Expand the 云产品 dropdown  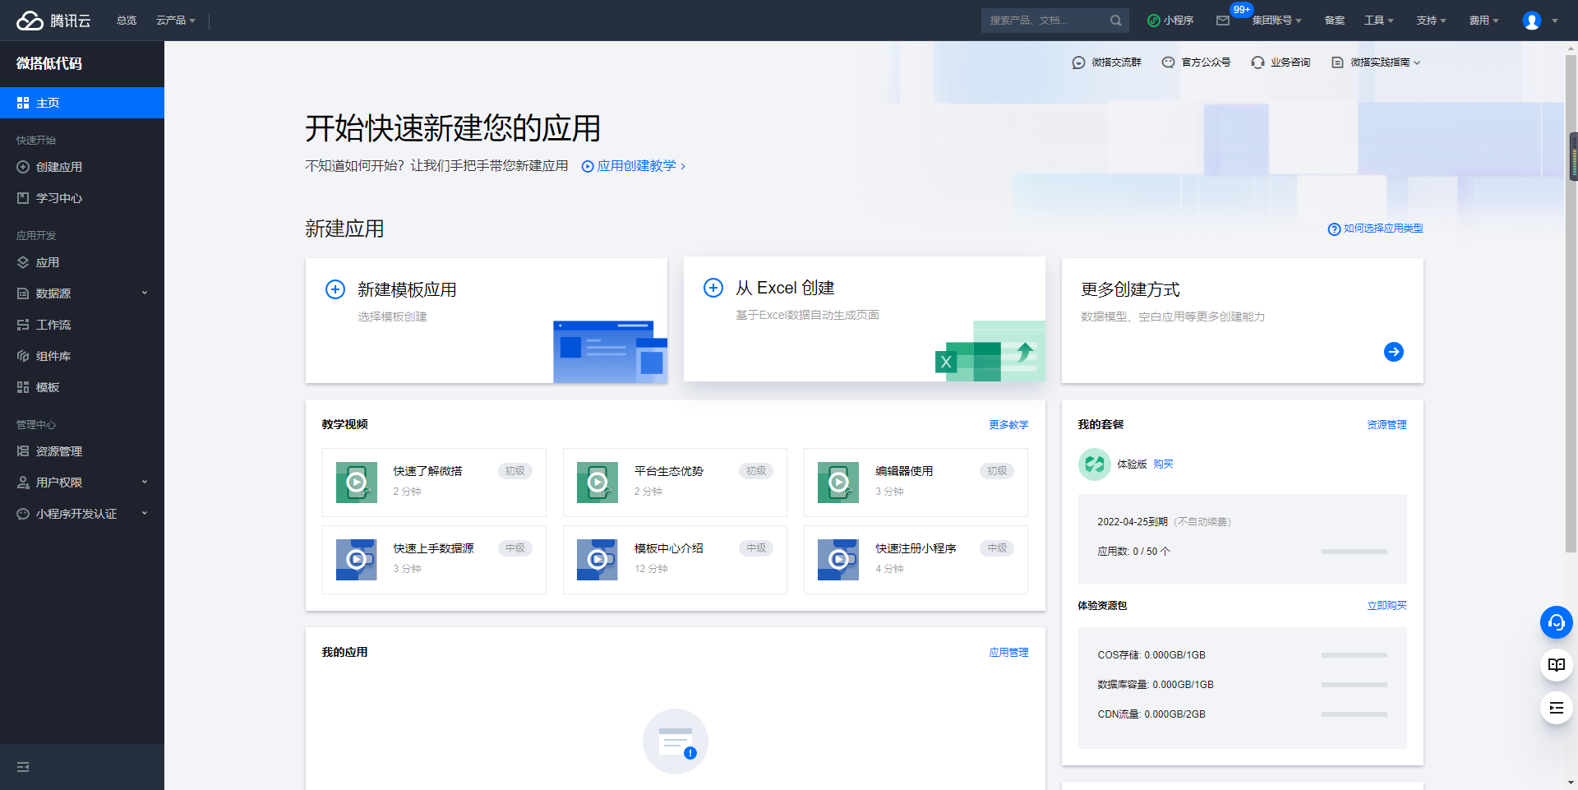coord(176,21)
